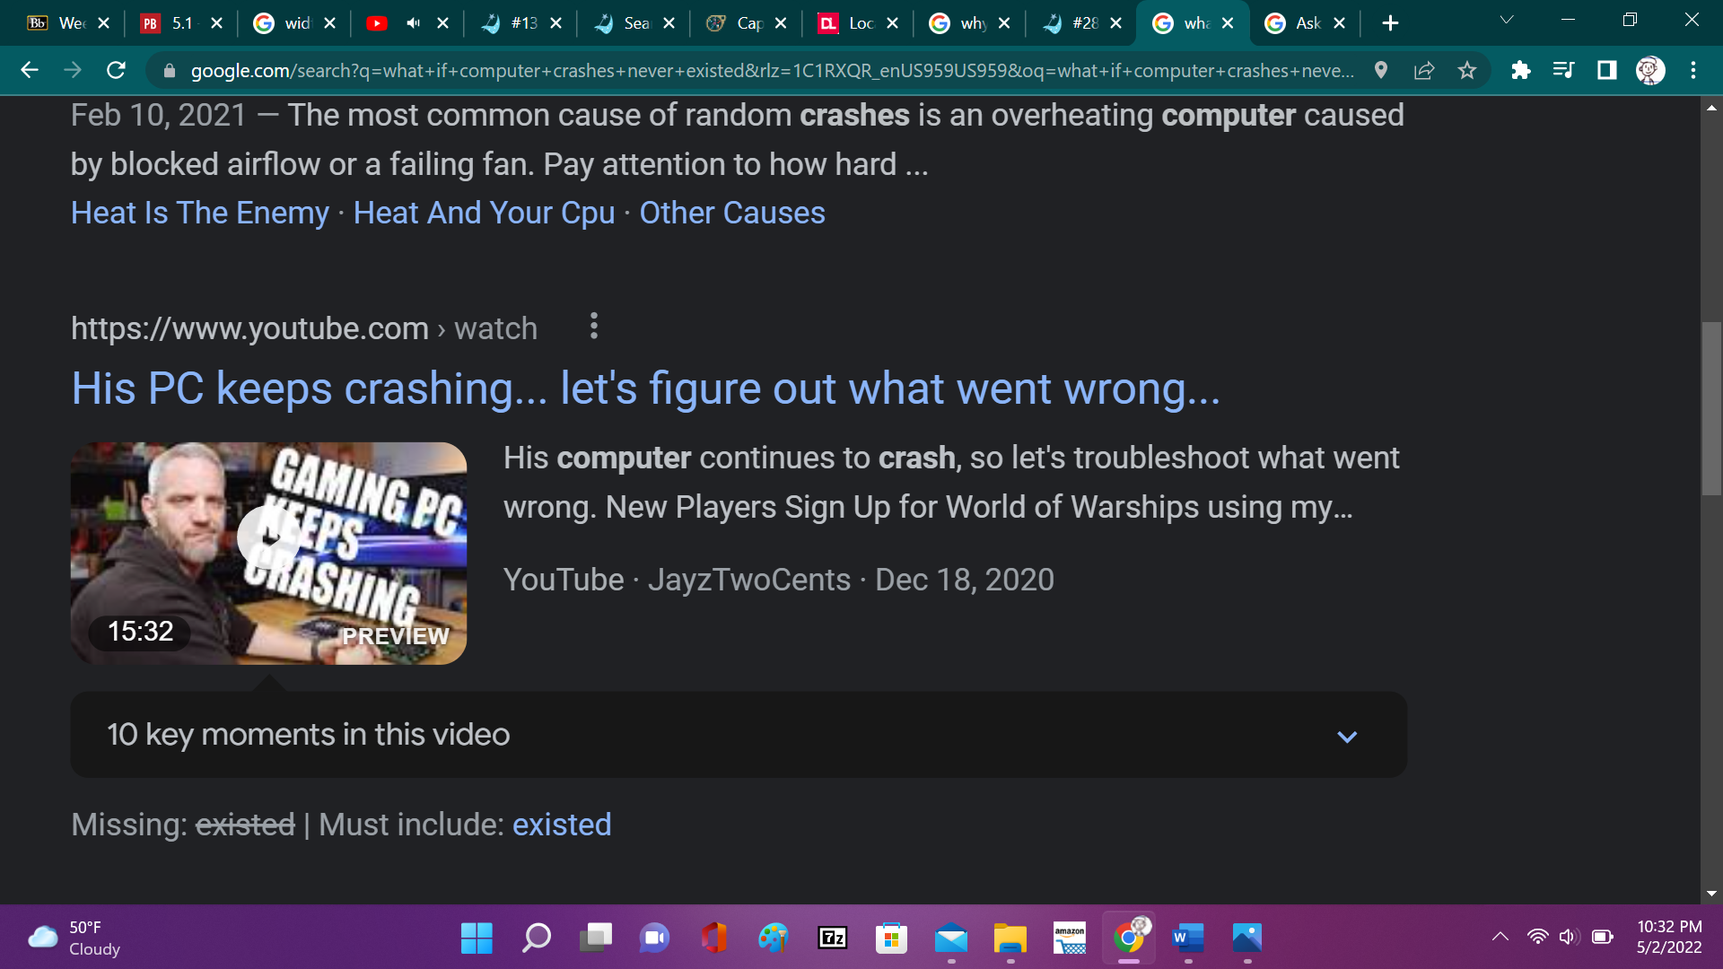The width and height of the screenshot is (1723, 969).
Task: Expand the 10 key moments section
Action: pos(1346,736)
